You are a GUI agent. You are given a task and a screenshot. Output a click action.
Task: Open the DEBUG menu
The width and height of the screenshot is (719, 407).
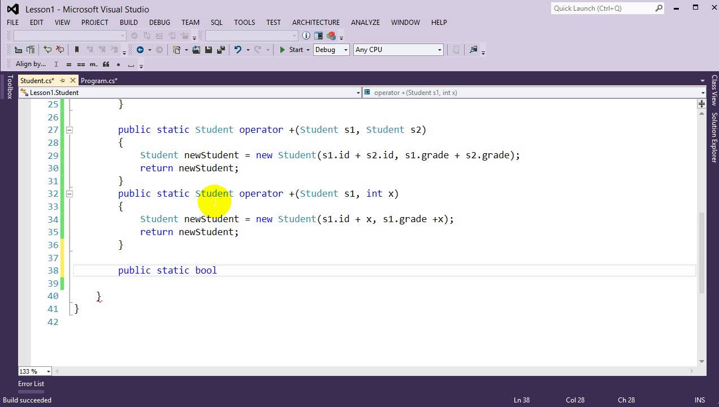159,22
